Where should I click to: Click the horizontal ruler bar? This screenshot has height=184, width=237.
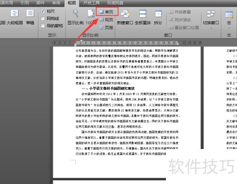coord(128,43)
